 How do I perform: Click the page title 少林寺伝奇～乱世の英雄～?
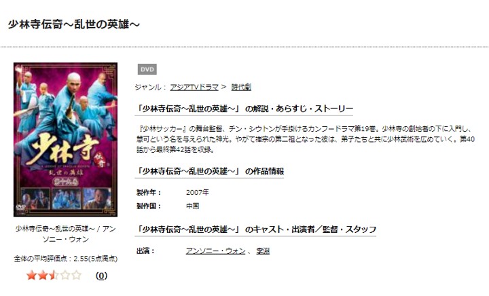[x=73, y=24]
